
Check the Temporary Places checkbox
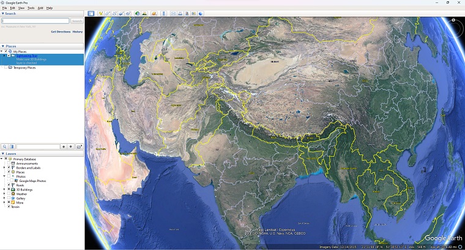pyautogui.click(x=6, y=67)
